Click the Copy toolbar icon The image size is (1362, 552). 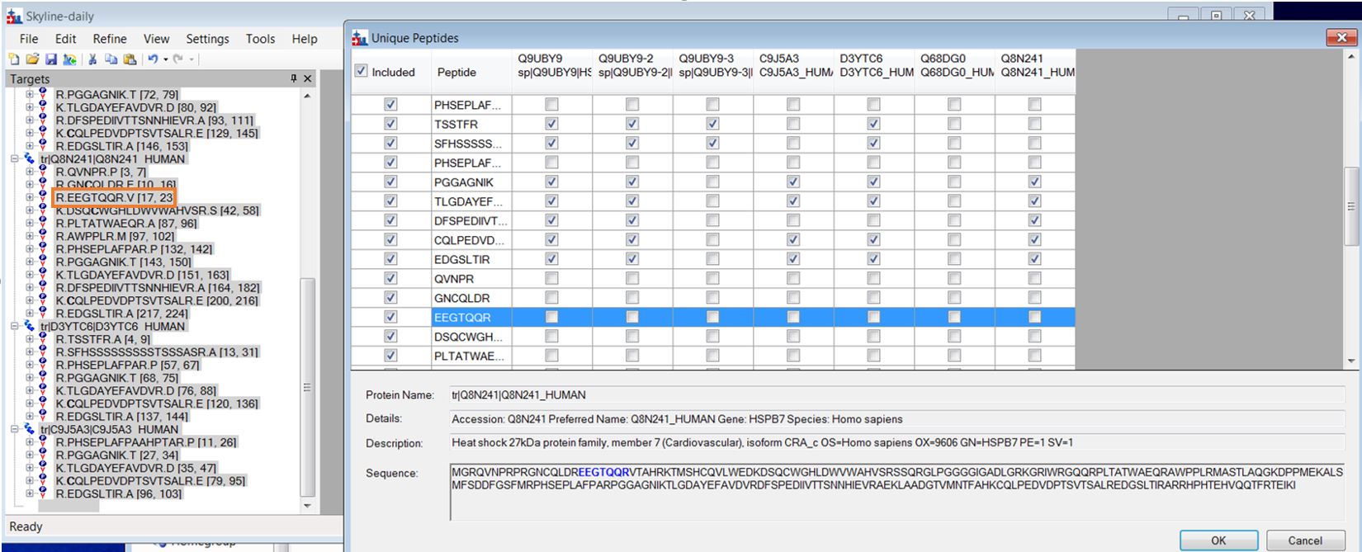coord(111,59)
